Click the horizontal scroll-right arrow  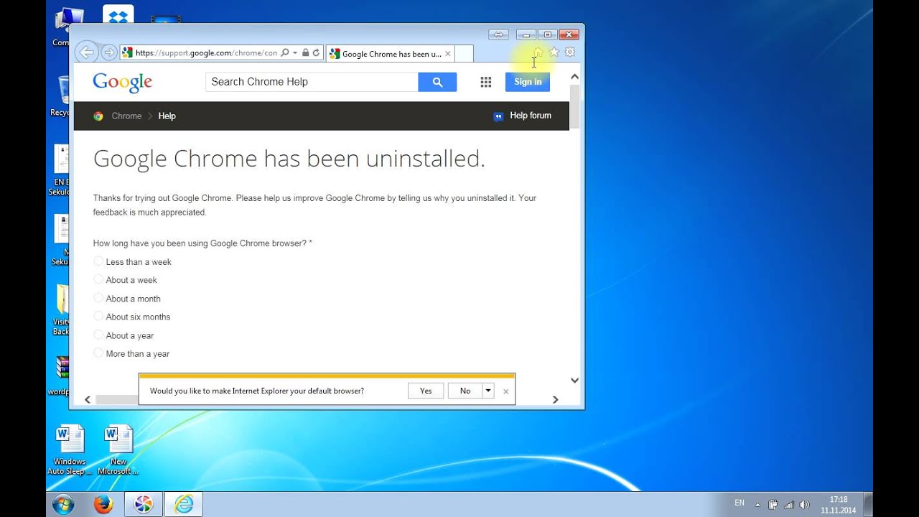pos(555,399)
